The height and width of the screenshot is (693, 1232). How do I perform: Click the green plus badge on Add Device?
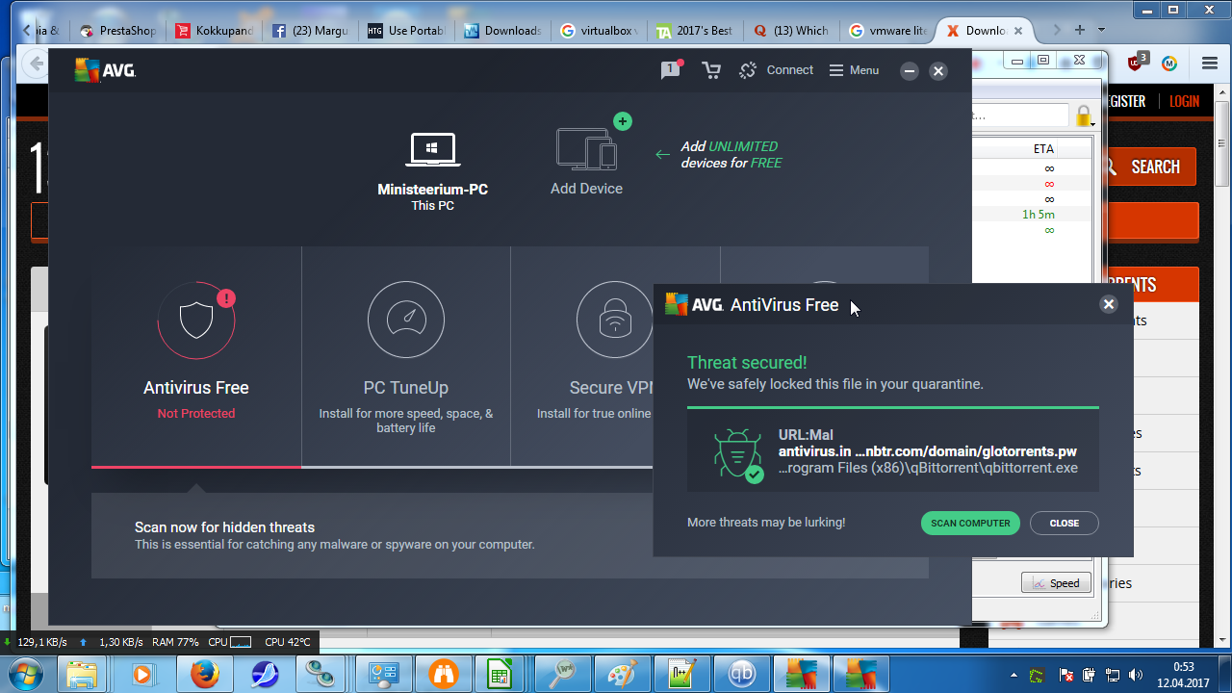pyautogui.click(x=623, y=121)
